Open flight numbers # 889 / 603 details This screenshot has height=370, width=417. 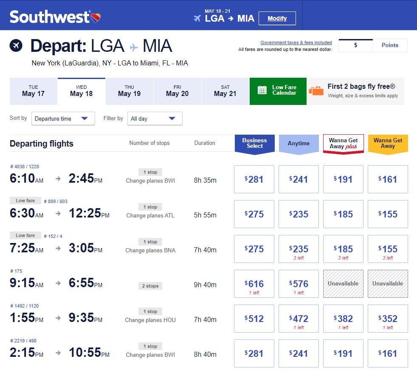(56, 201)
